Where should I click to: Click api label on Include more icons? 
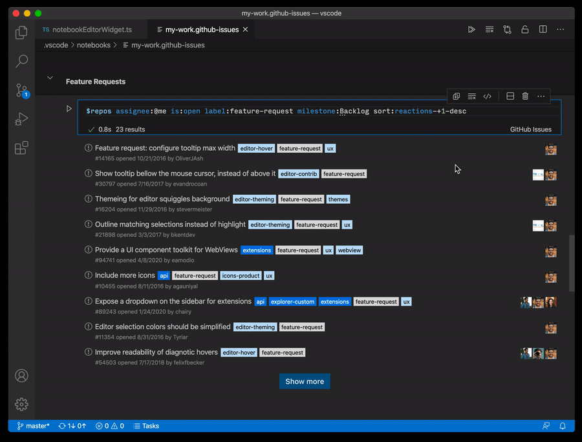pos(164,276)
